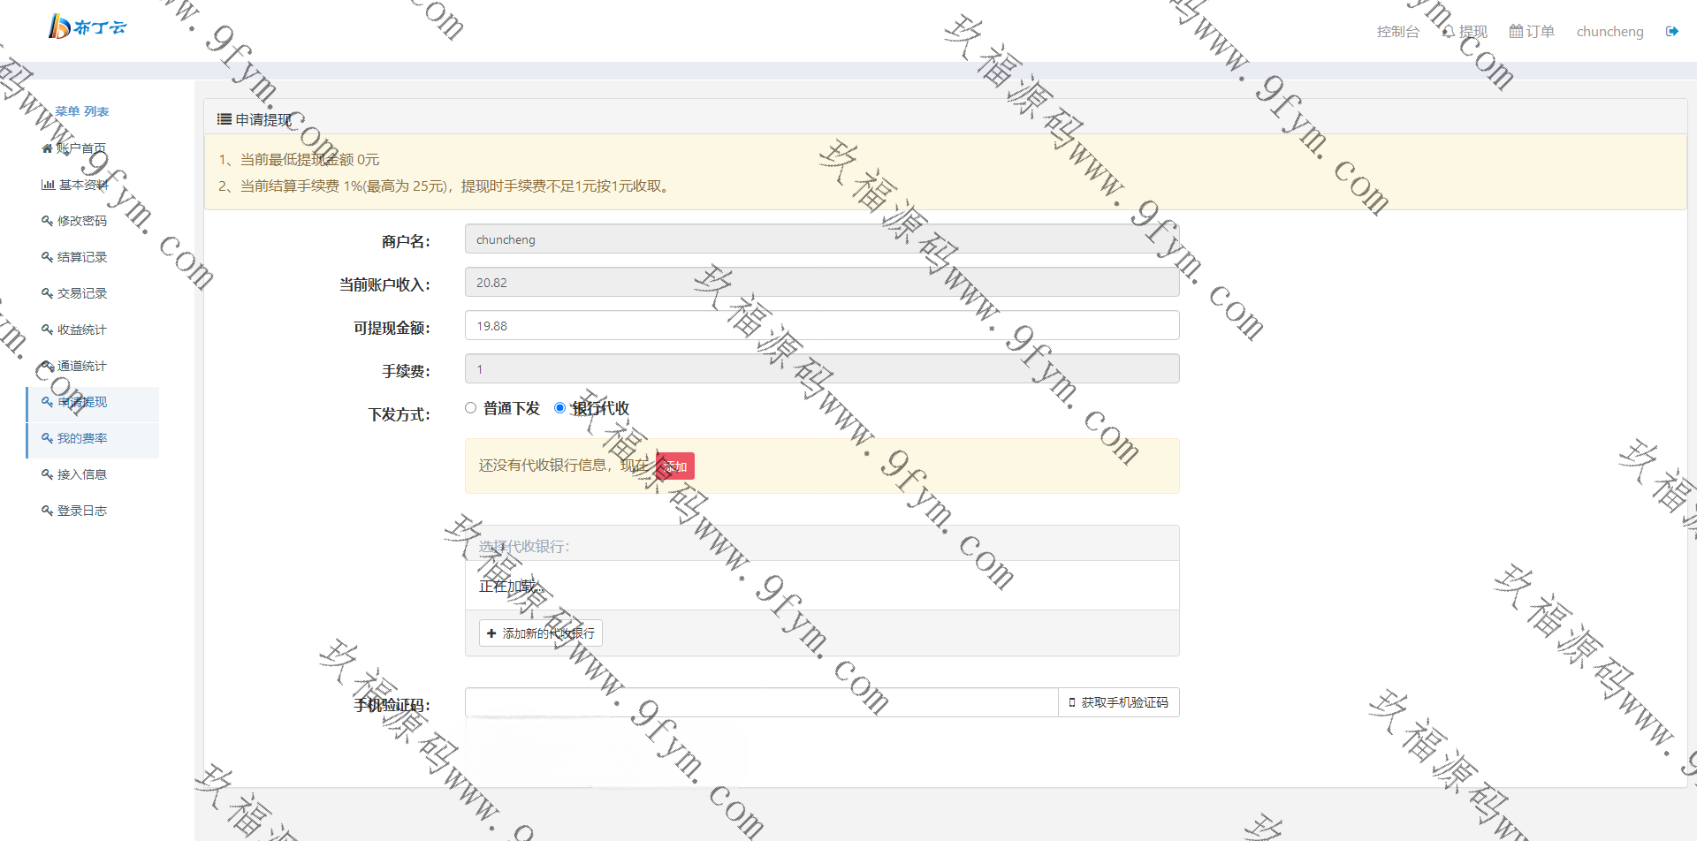Open the 控制台 link in header
The image size is (1697, 841).
click(x=1397, y=32)
